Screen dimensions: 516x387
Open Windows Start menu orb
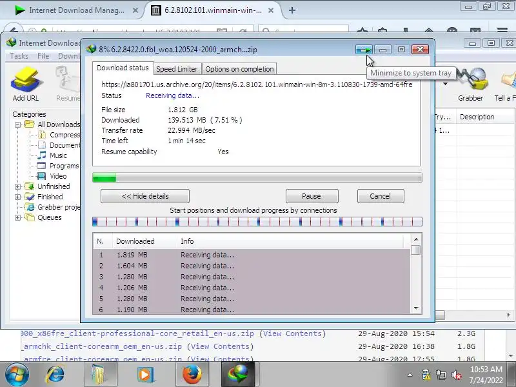17,375
